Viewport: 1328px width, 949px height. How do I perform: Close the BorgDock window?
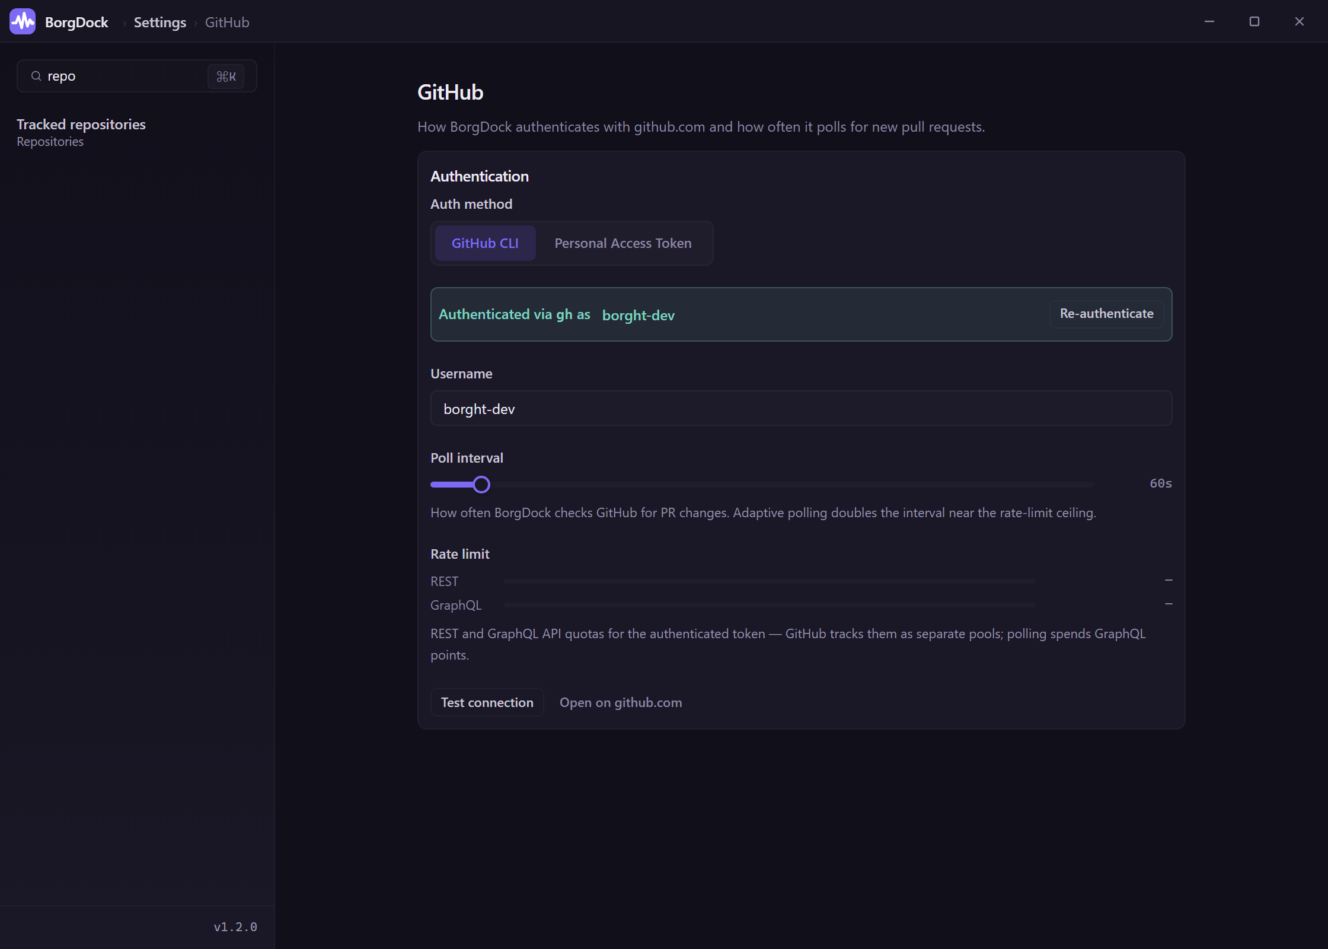(1300, 22)
